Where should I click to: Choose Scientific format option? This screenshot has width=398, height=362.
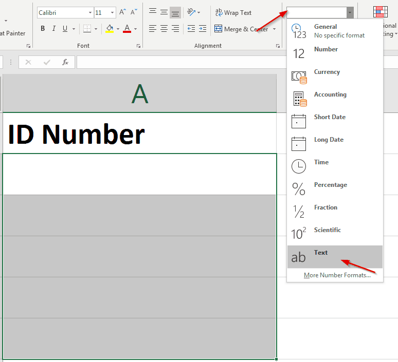[x=335, y=234]
